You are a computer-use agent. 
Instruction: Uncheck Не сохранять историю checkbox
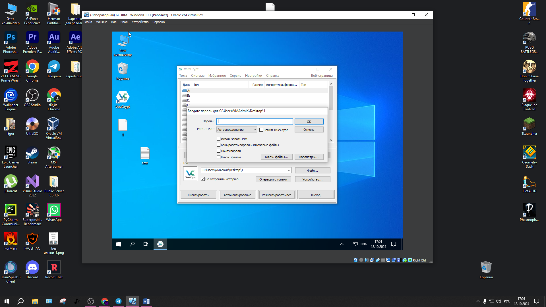point(203,179)
